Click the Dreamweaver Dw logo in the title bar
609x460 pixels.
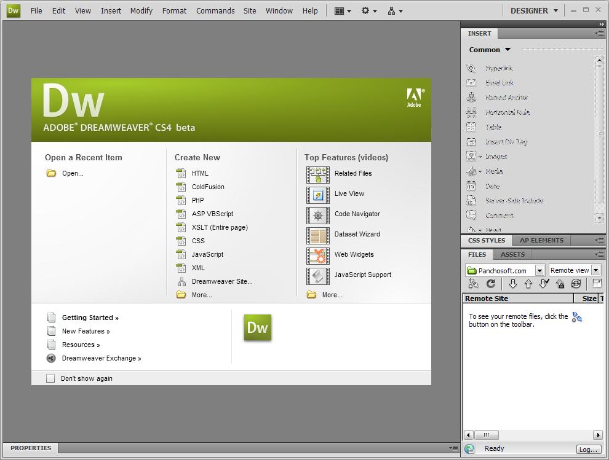(x=13, y=11)
